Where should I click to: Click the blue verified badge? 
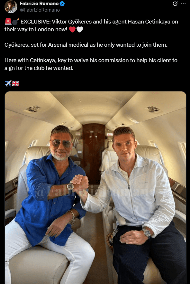click(x=62, y=4)
